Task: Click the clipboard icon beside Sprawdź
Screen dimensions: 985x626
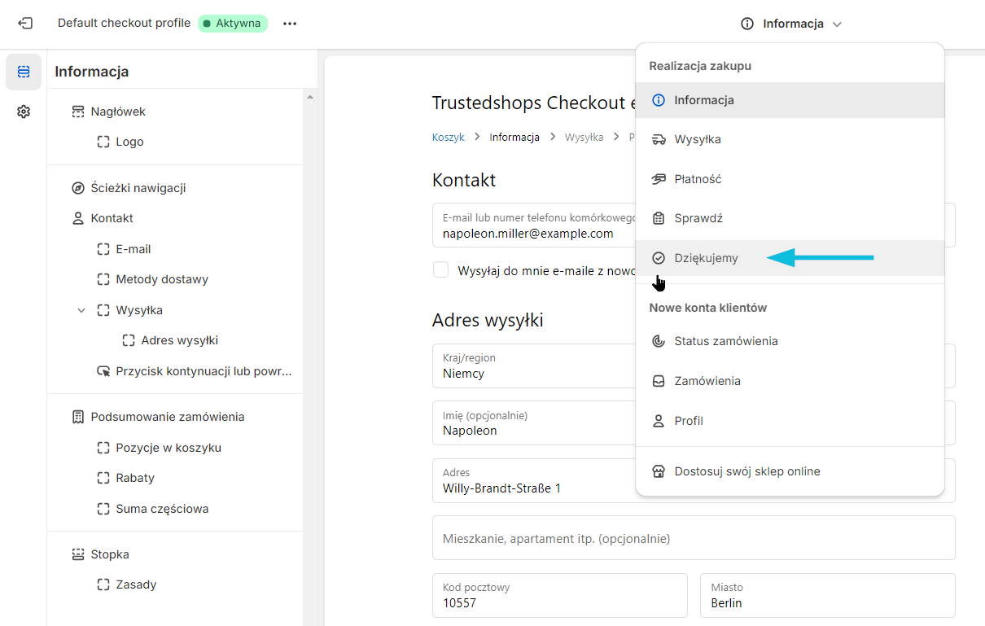Action: (x=659, y=218)
